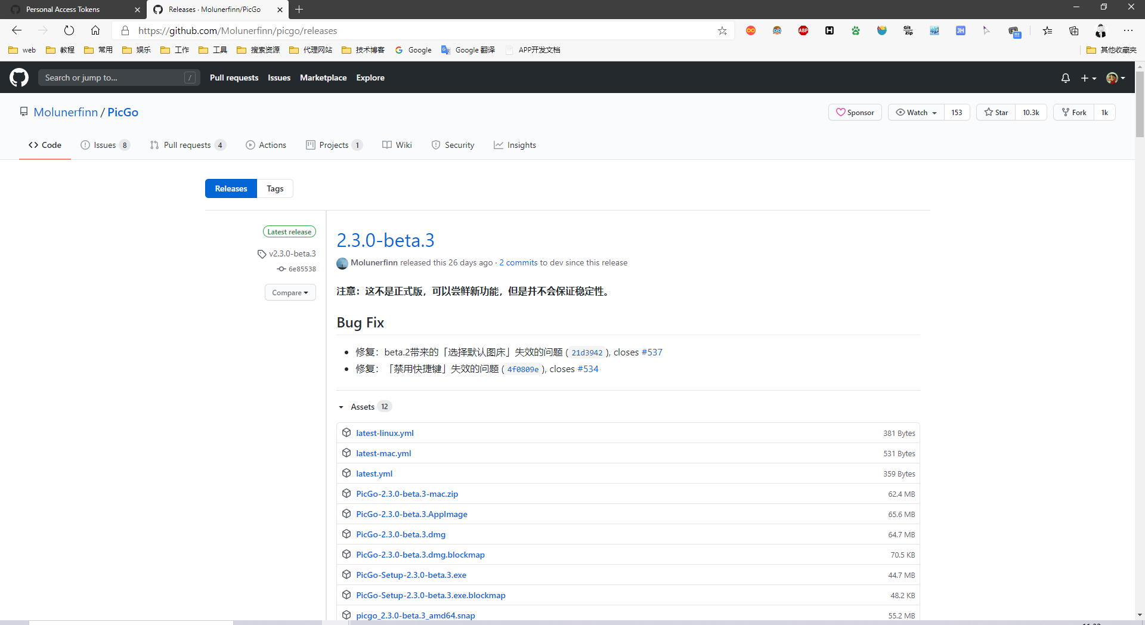
Task: Open Marketplace in top navigation
Action: [323, 78]
